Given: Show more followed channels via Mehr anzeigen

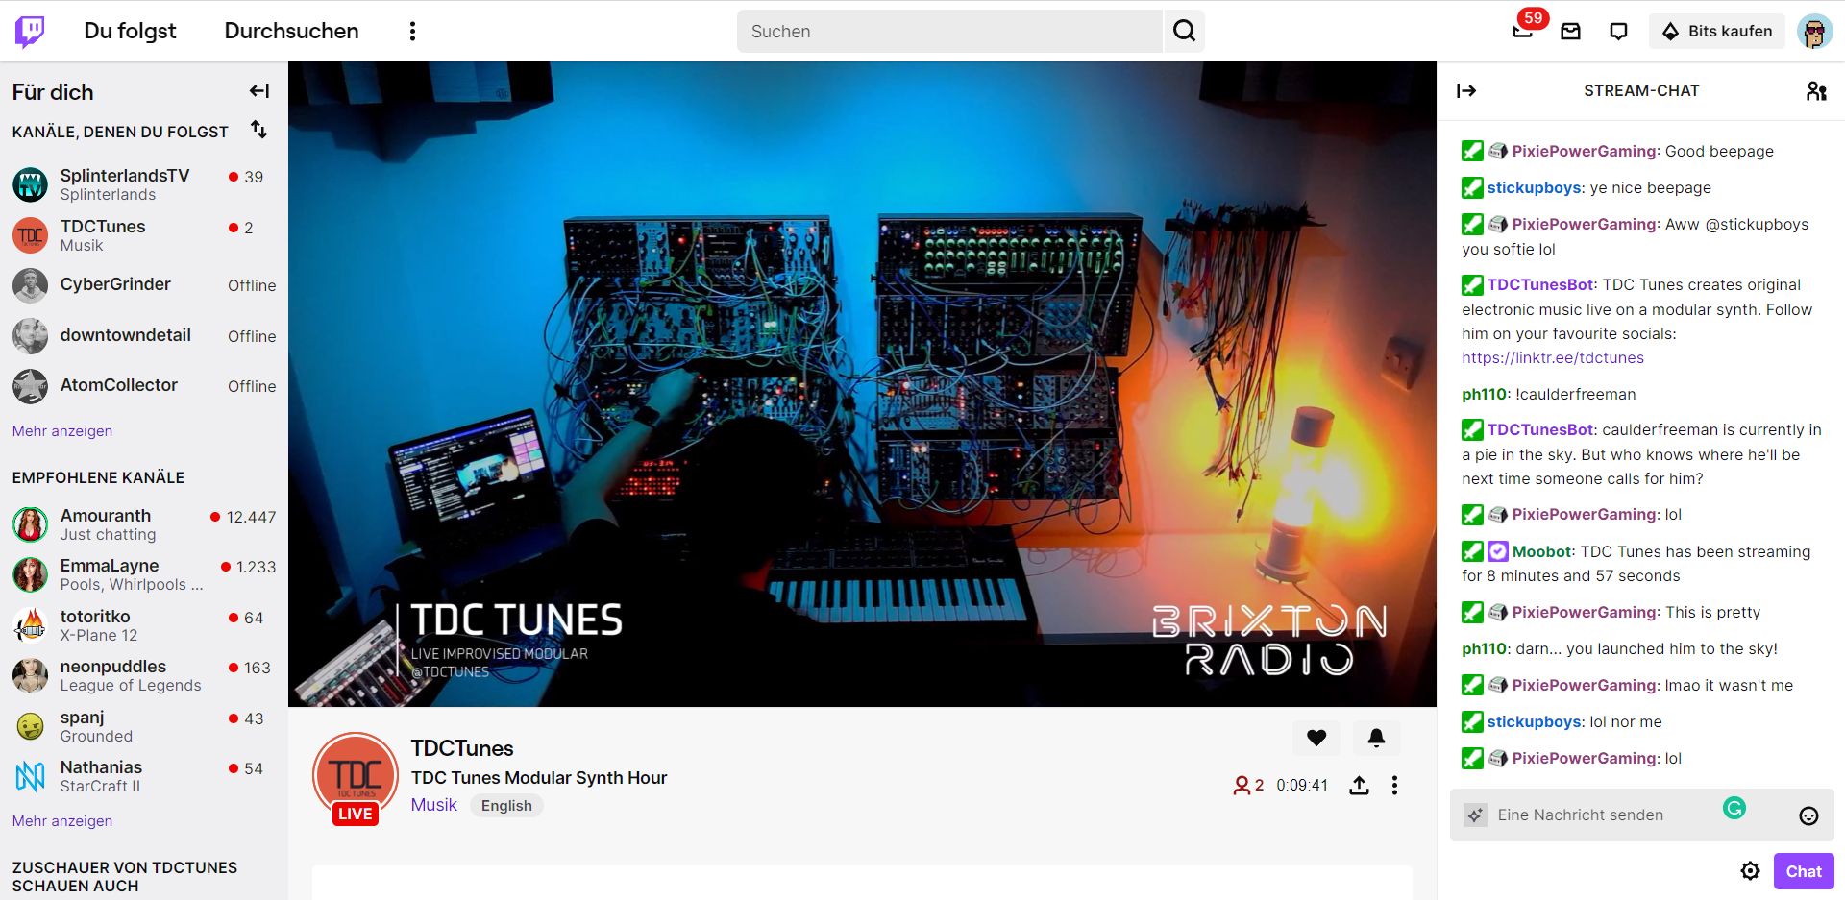Looking at the screenshot, I should tap(62, 431).
